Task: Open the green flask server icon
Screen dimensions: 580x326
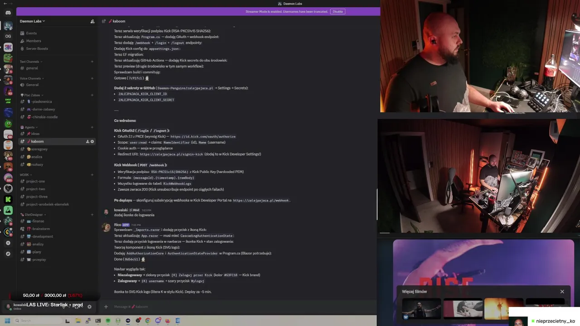Action: point(8,210)
